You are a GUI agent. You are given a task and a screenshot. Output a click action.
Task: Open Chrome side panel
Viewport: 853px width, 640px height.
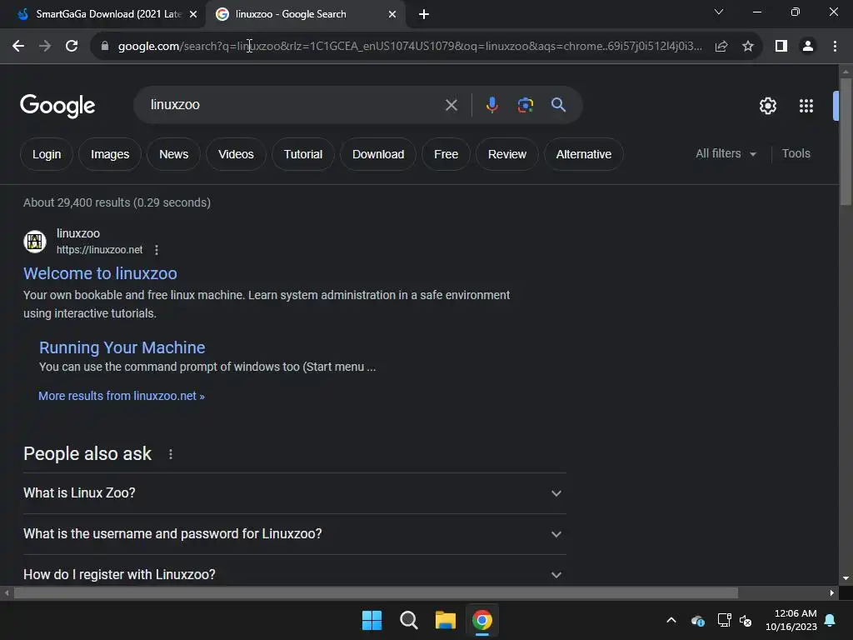point(781,47)
